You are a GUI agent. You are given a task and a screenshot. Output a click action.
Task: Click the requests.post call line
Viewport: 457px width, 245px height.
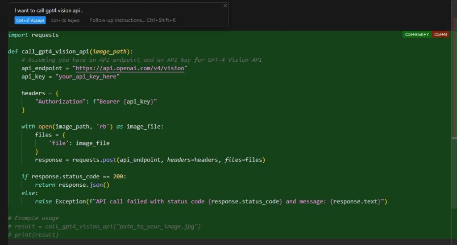click(150, 160)
